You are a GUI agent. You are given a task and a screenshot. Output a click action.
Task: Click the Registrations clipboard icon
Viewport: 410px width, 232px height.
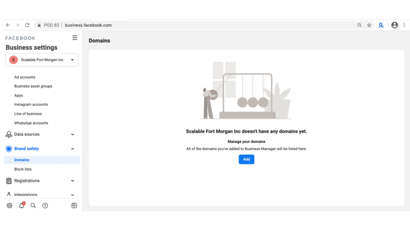coord(9,181)
